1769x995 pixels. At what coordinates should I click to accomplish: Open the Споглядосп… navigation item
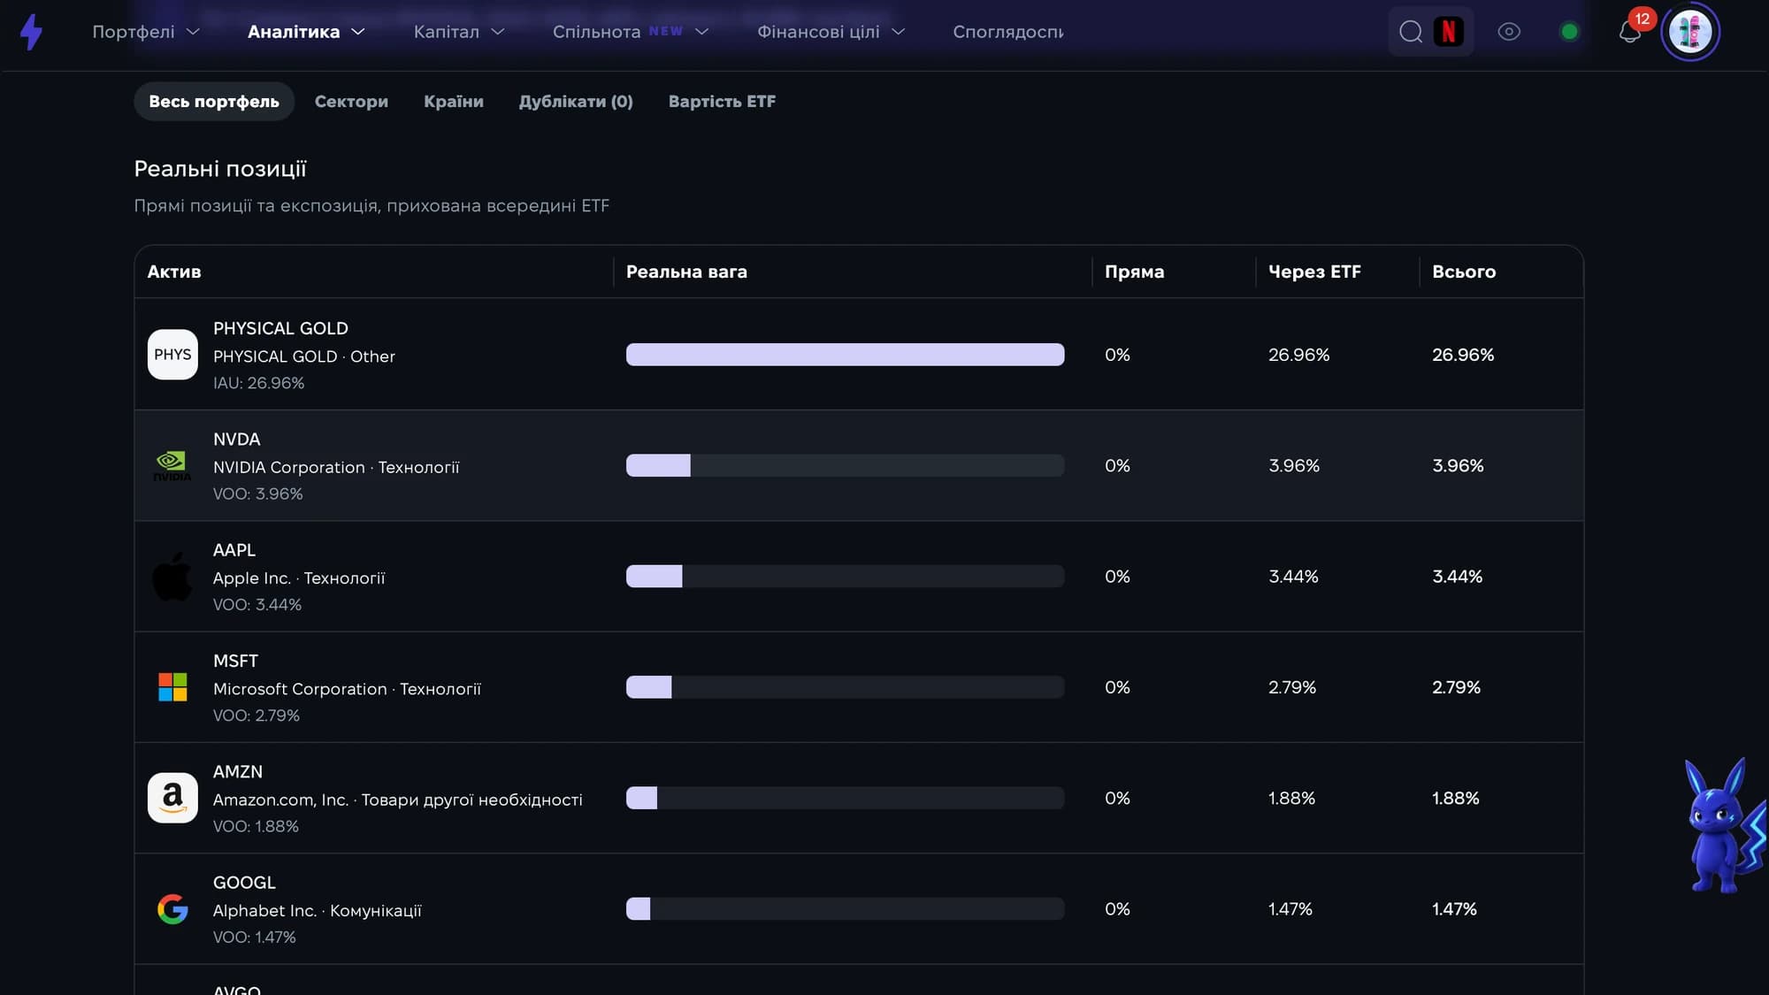(x=1007, y=32)
